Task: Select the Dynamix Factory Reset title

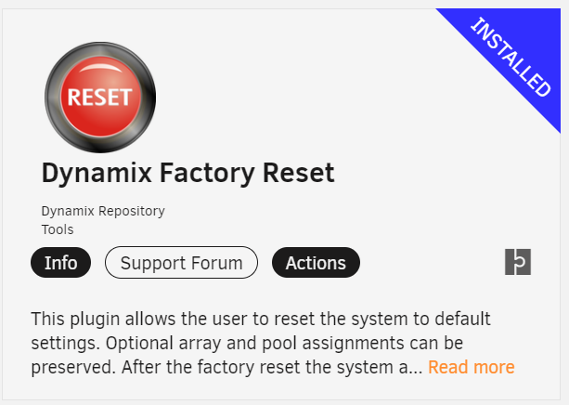Action: pos(188,174)
